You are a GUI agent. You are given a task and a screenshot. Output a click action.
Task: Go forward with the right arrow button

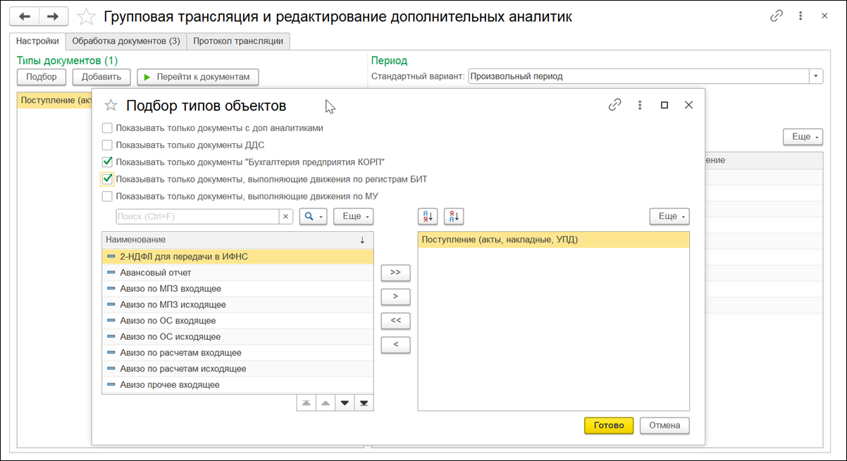(53, 16)
